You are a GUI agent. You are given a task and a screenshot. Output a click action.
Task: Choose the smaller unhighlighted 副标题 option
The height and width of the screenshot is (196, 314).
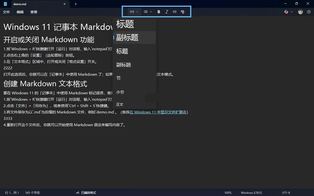point(134,65)
